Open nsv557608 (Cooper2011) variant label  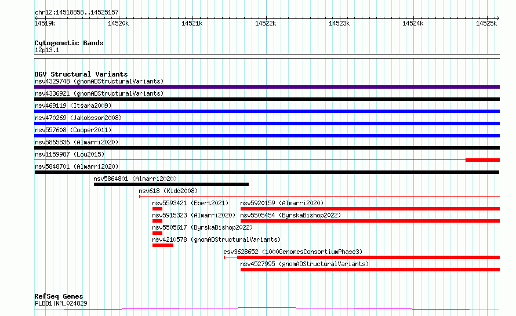(73, 130)
